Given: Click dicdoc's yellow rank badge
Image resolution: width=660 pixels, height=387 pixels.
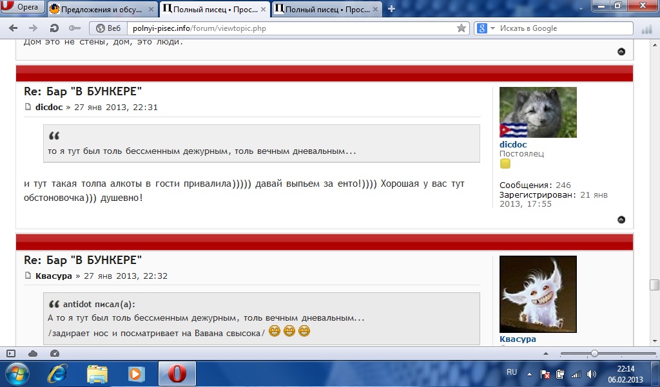Looking at the screenshot, I should coord(505,164).
